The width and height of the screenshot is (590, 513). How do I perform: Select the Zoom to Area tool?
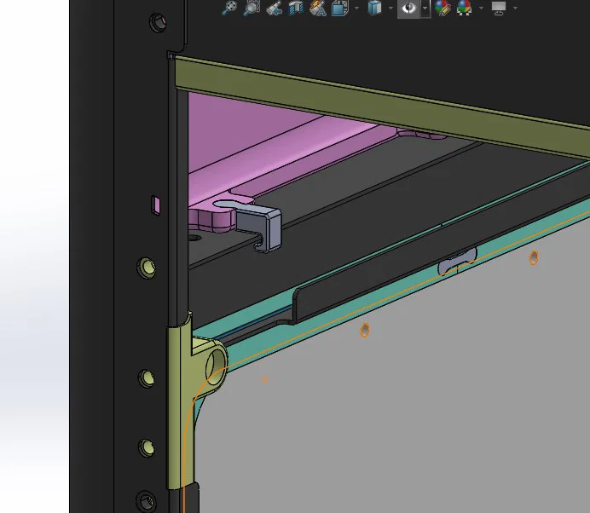[x=252, y=8]
